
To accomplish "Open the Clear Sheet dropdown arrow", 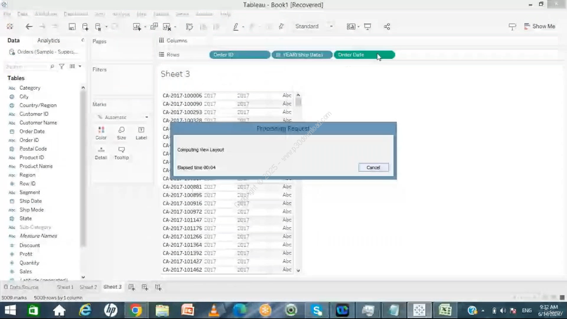I will point(175,27).
